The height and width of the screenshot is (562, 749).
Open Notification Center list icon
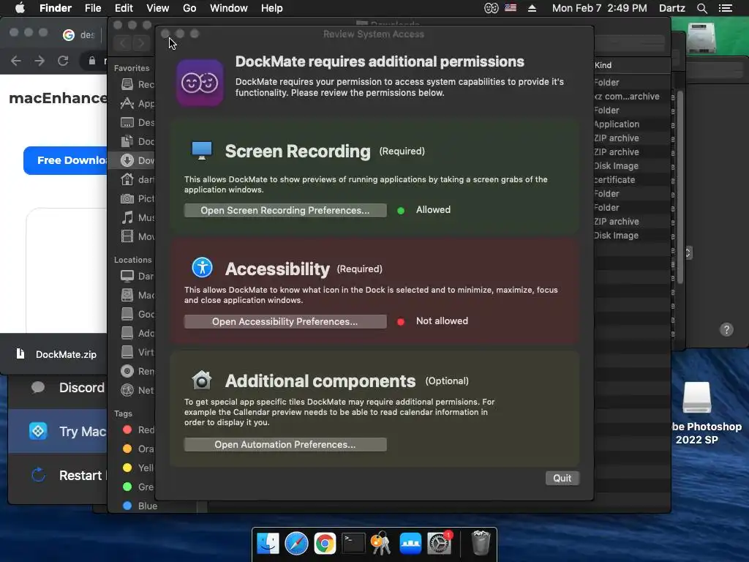pos(725,8)
